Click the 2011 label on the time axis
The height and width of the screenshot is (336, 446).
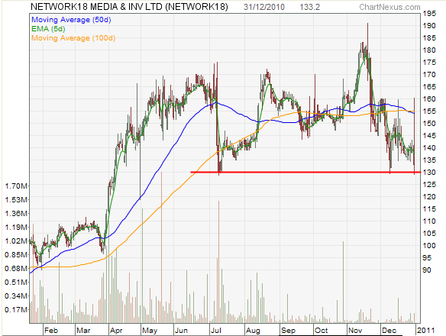click(425, 331)
